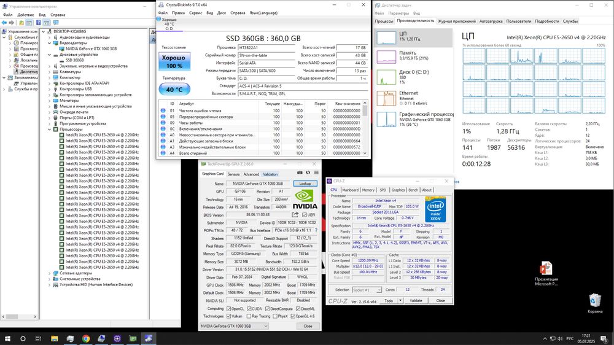The height and width of the screenshot is (345, 614).
Task: Expand Клавиатуры node in device tree
Action: 50,72
